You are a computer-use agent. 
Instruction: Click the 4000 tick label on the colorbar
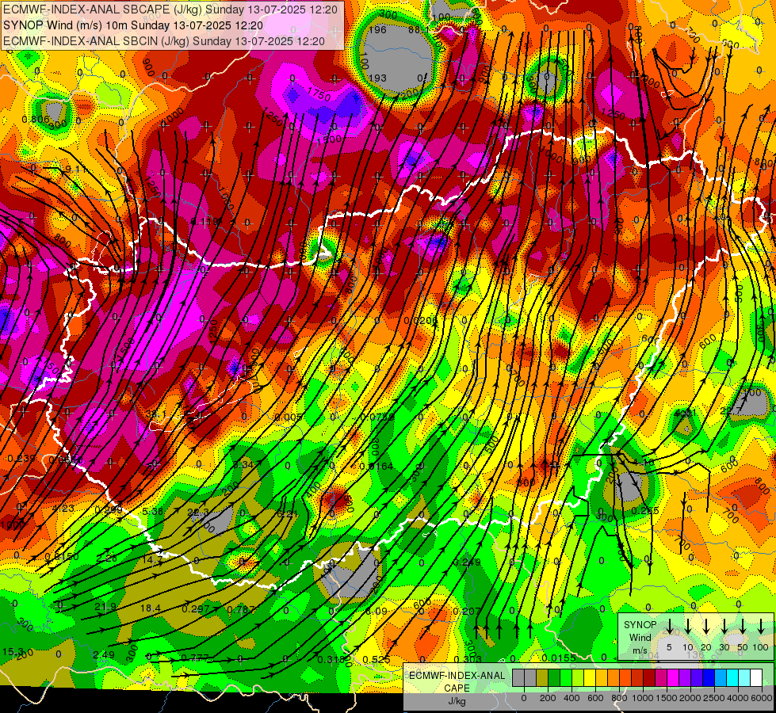tap(738, 698)
